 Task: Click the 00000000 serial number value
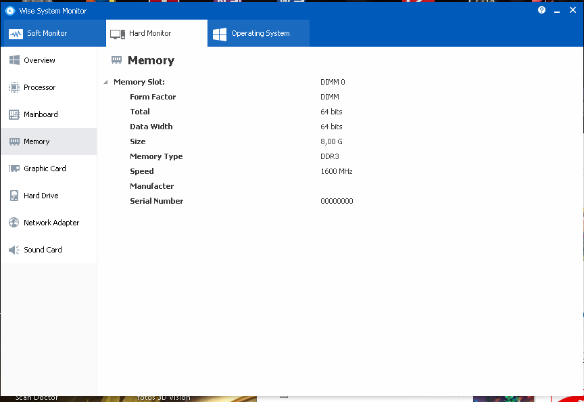(337, 202)
